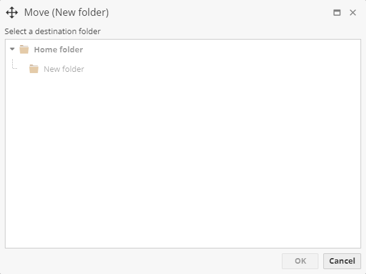This screenshot has height=274, width=366.
Task: Select the New folder tree entry label
Action: click(63, 69)
